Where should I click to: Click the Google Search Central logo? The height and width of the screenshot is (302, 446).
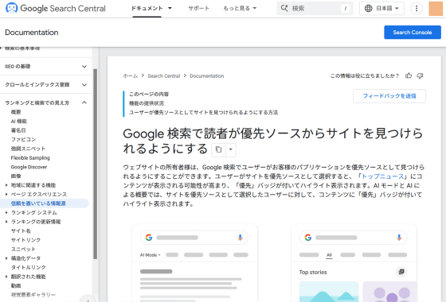click(x=56, y=8)
